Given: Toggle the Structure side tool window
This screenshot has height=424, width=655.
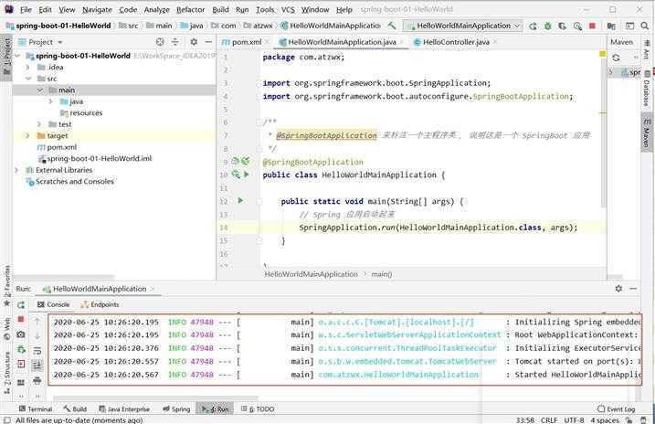Looking at the screenshot, I should tap(7, 372).
